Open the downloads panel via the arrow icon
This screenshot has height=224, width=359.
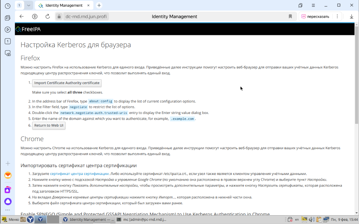point(351,16)
